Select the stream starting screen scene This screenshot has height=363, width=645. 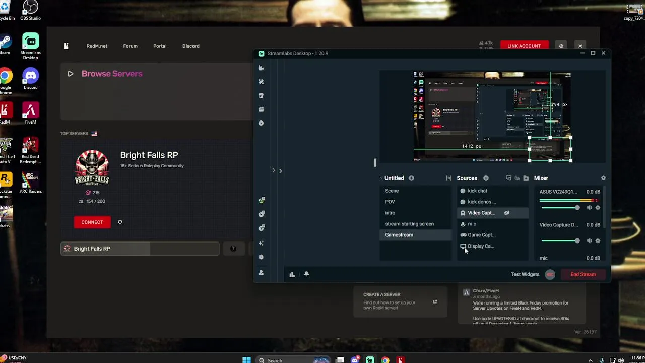[415, 224]
